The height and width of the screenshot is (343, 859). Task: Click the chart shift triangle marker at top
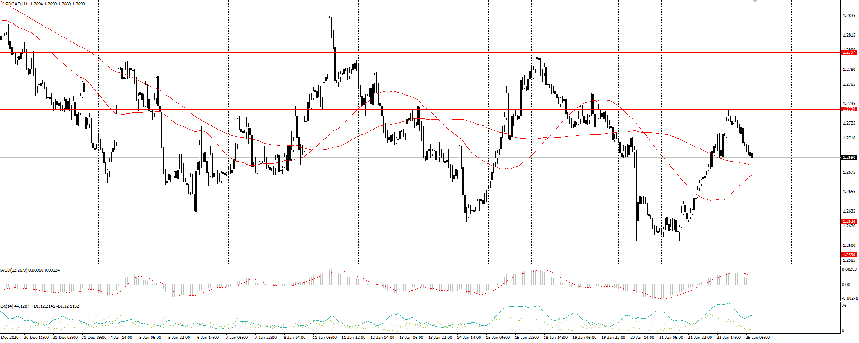click(x=755, y=1)
